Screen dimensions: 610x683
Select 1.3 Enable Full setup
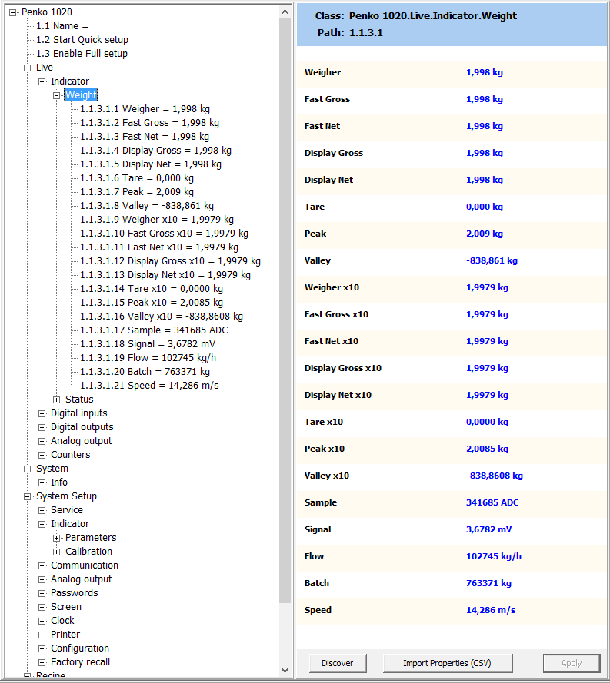[x=82, y=54]
